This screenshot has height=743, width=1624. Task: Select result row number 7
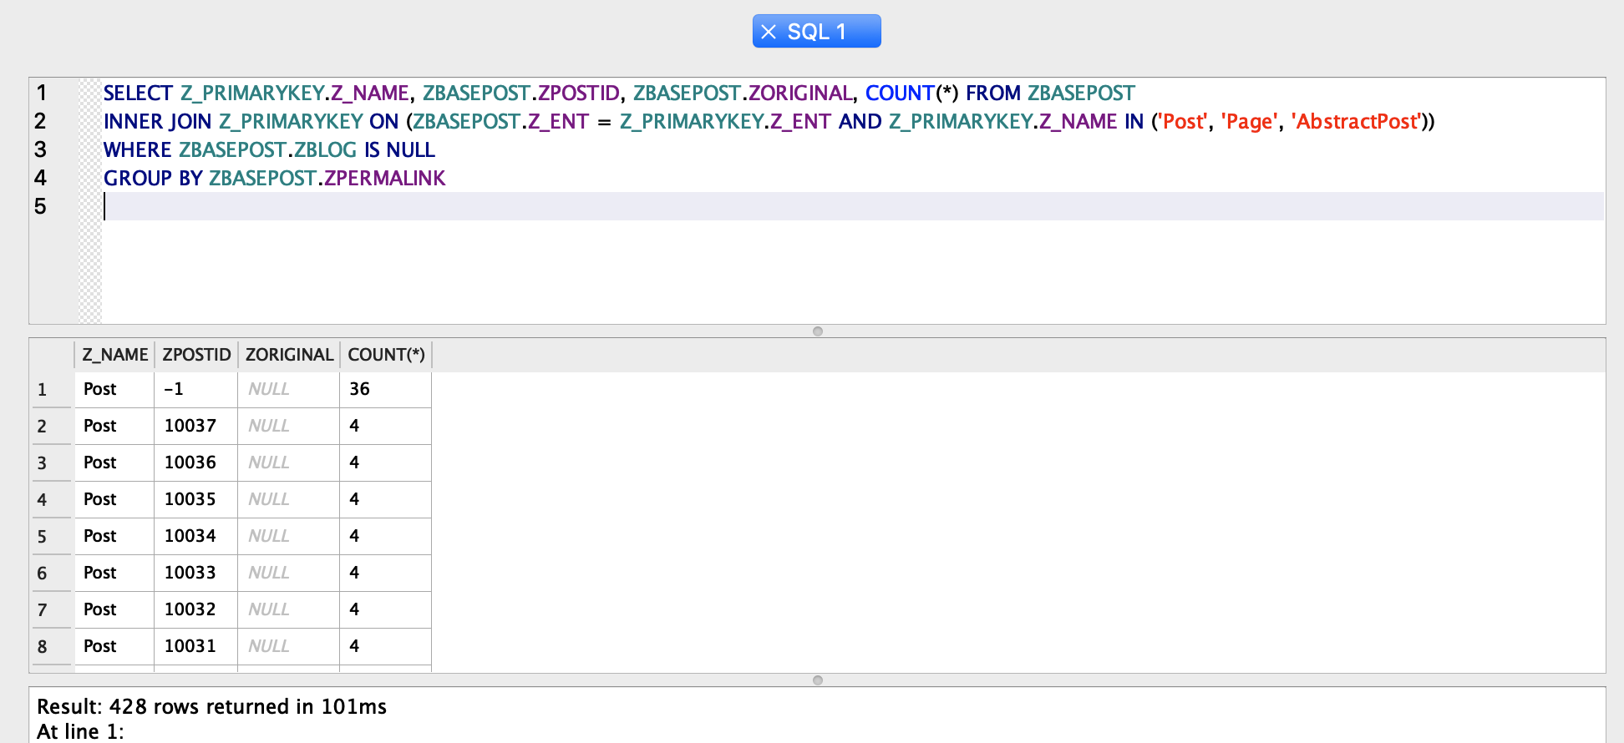click(x=52, y=610)
